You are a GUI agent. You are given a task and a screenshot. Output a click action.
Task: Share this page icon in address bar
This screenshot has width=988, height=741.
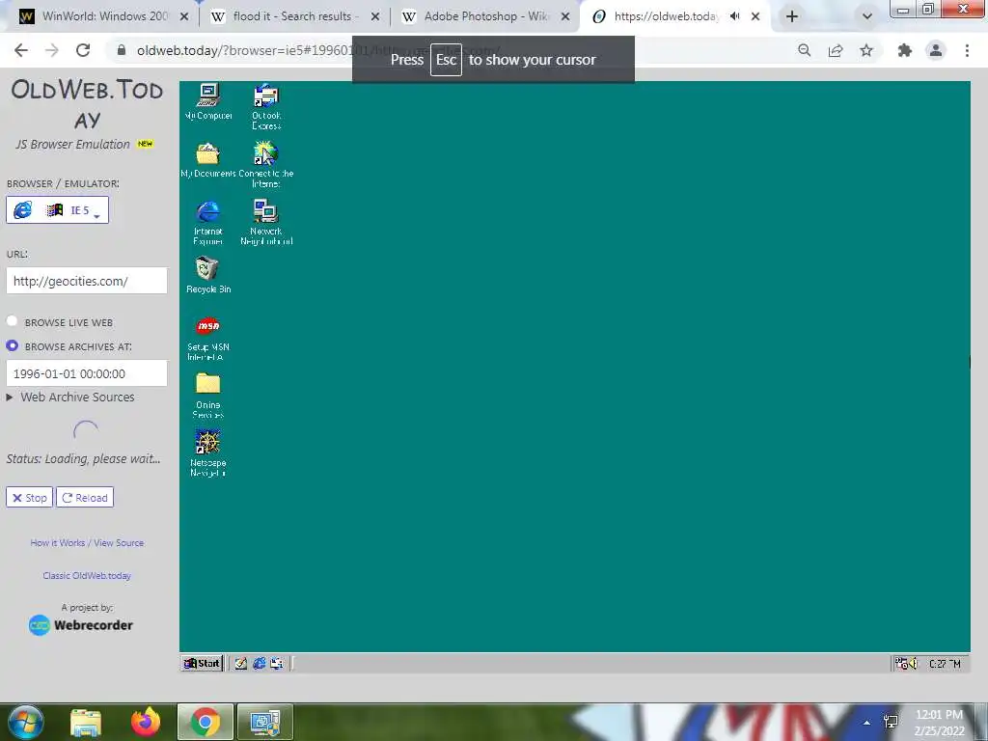pos(836,50)
